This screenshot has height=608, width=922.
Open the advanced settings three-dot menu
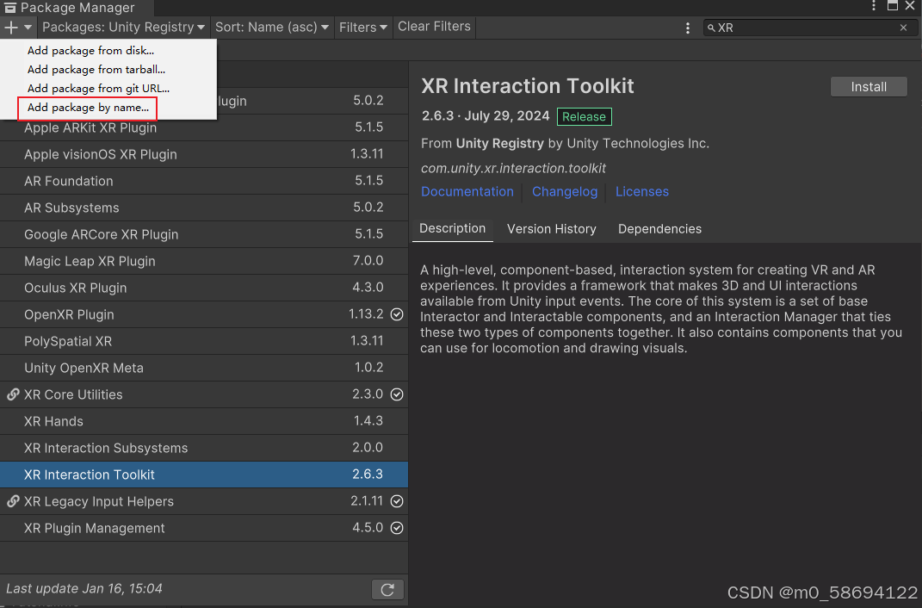[687, 28]
